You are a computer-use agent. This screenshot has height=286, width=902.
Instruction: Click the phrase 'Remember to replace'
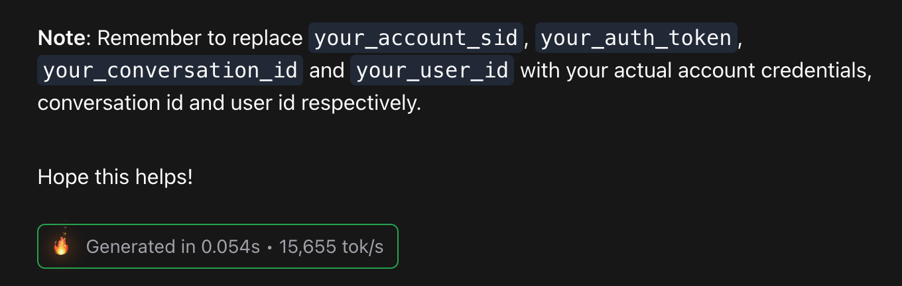[200, 38]
